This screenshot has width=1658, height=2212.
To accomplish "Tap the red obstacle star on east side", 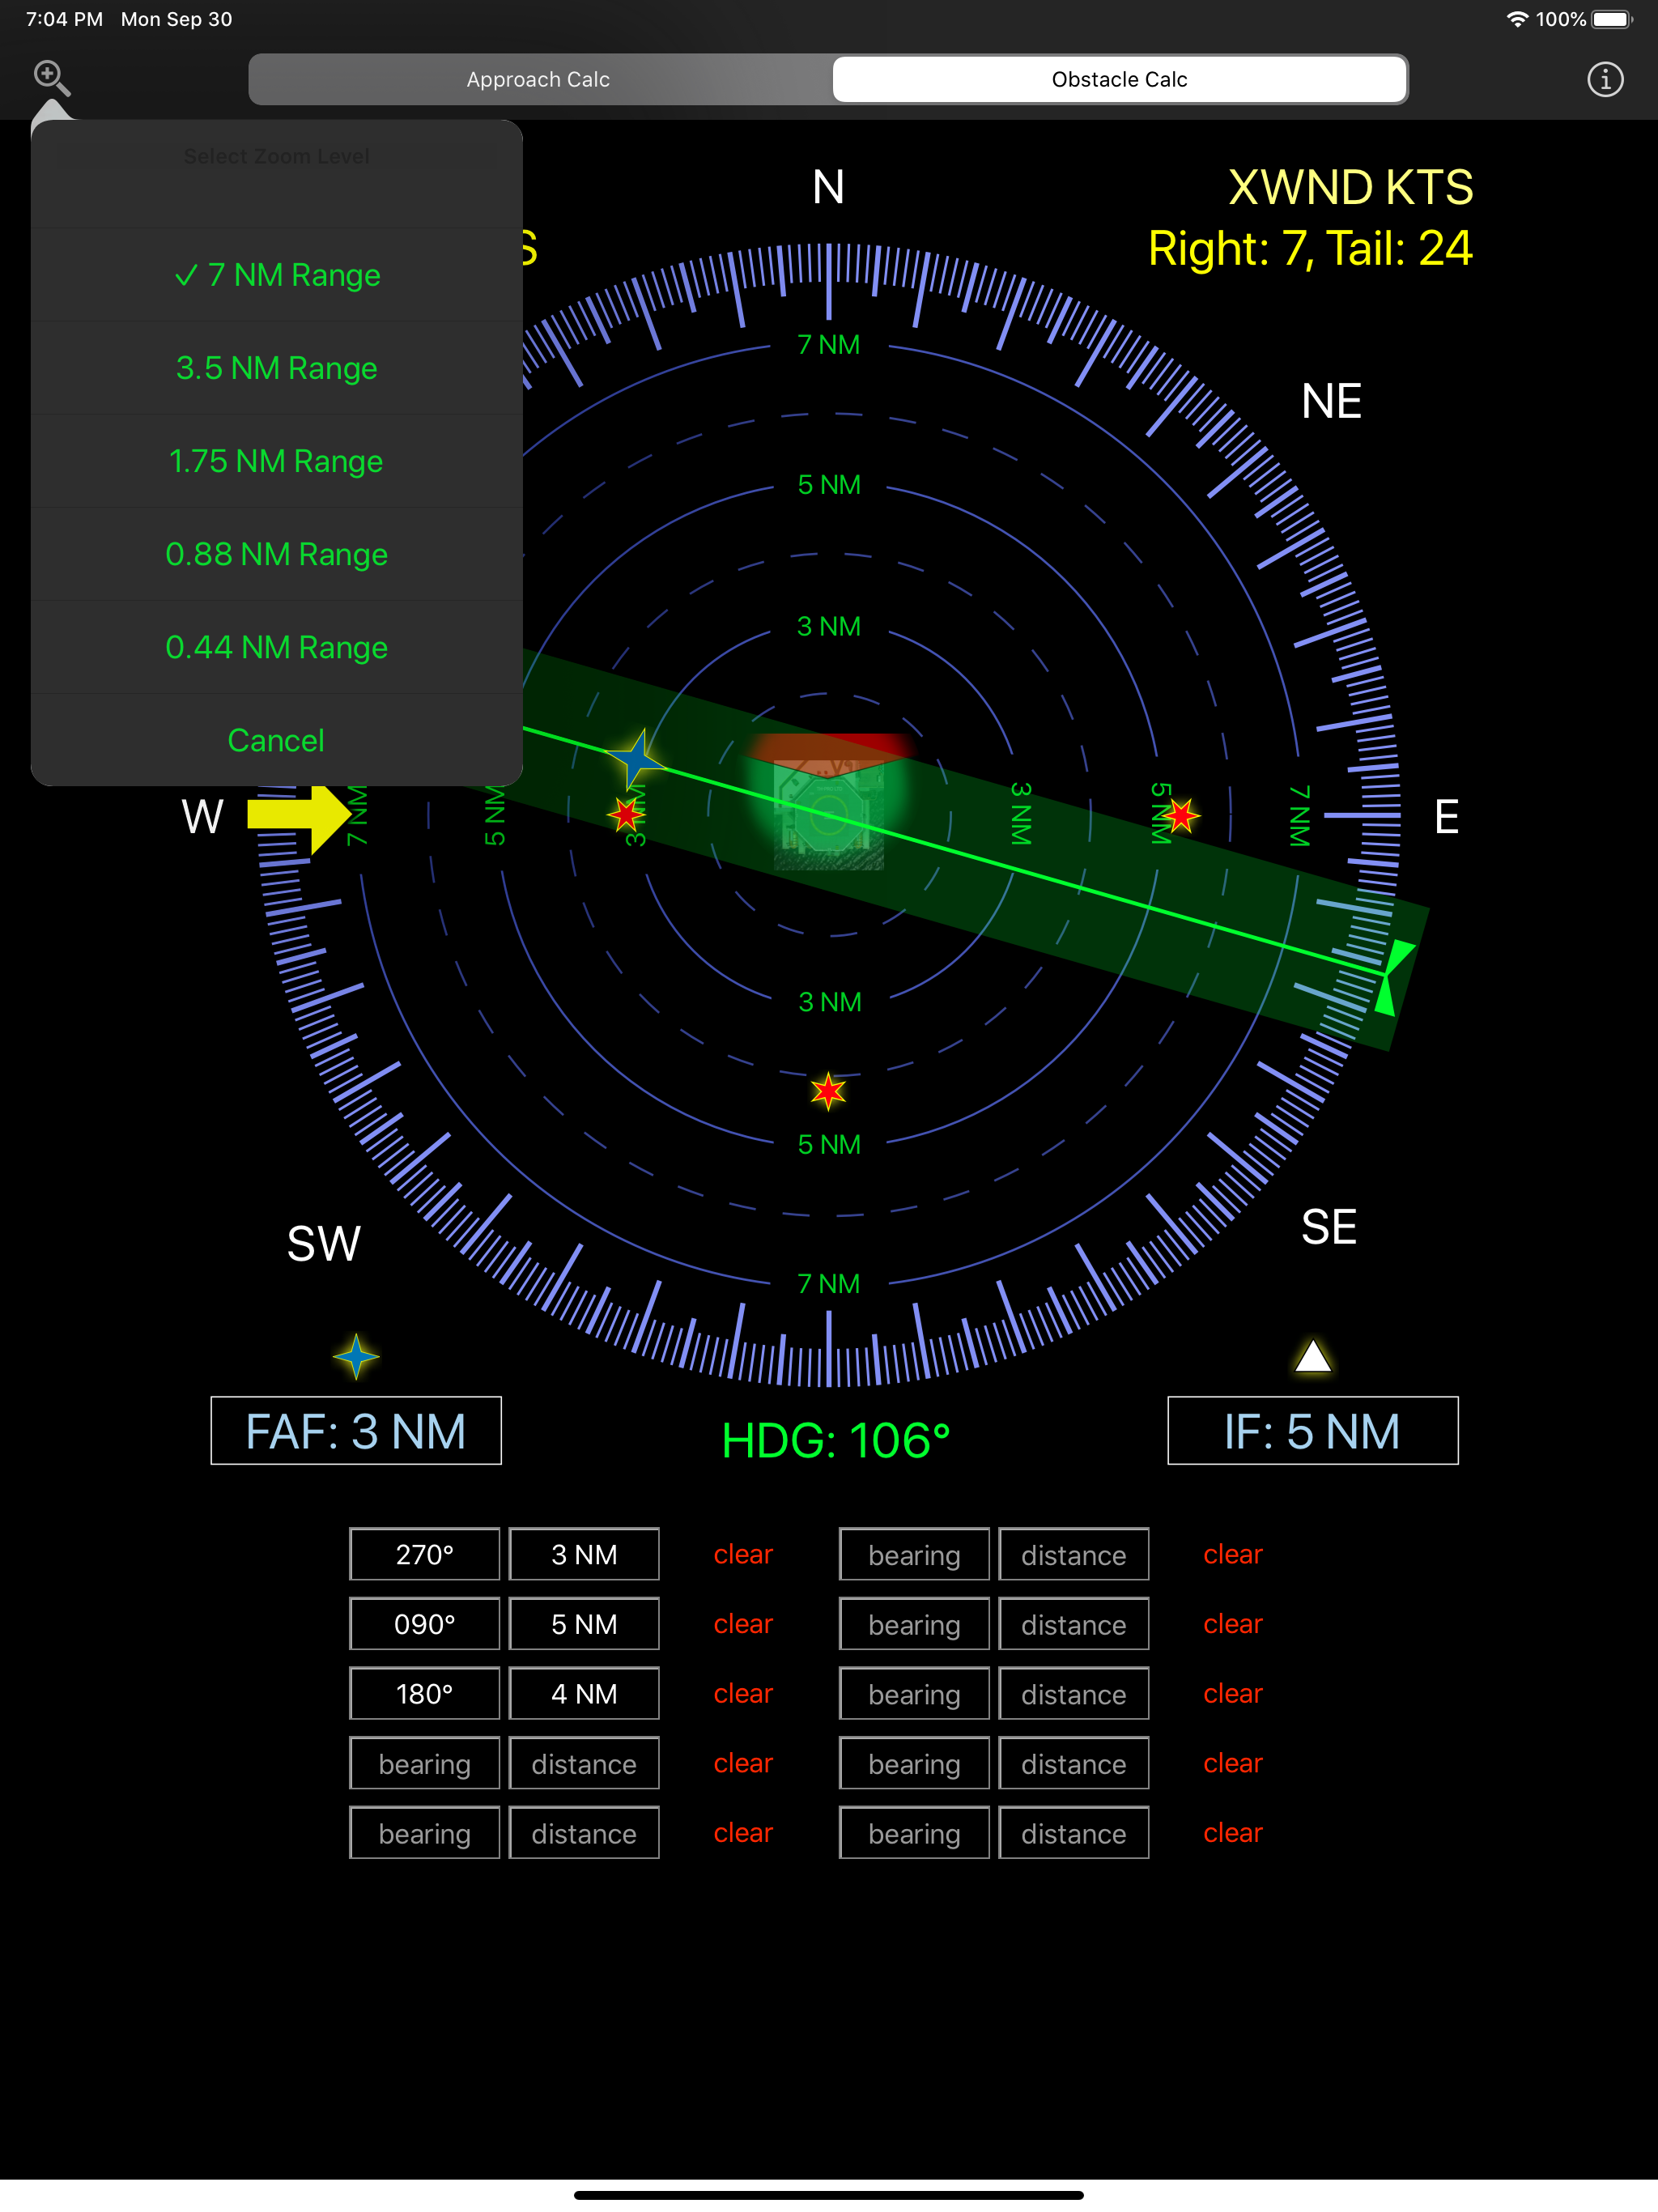I will point(1181,816).
